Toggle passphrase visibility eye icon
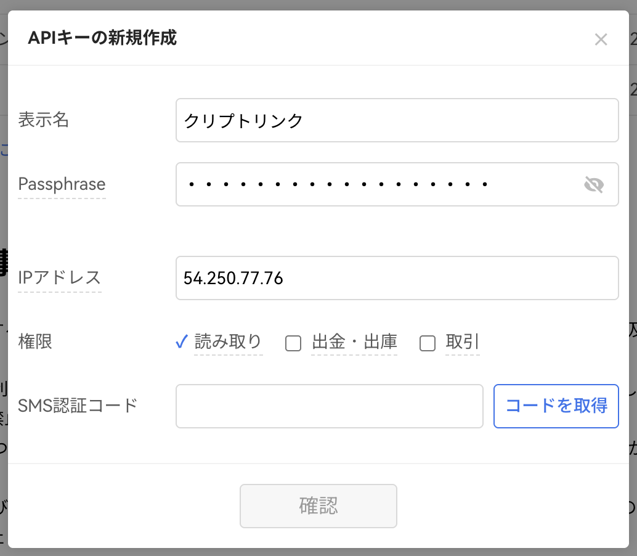Viewport: 637px width, 556px height. click(x=594, y=184)
